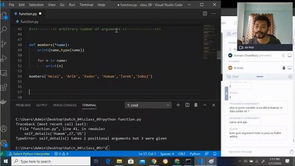Type in the Windows search box

coord(51,161)
